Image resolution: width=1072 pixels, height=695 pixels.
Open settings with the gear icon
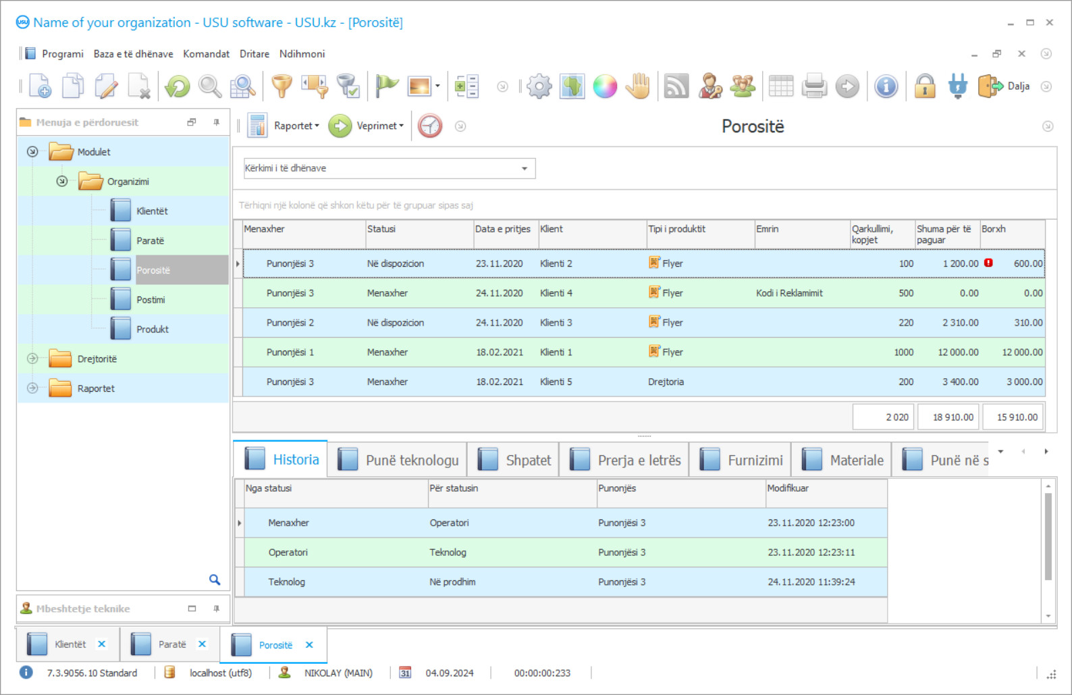[539, 86]
